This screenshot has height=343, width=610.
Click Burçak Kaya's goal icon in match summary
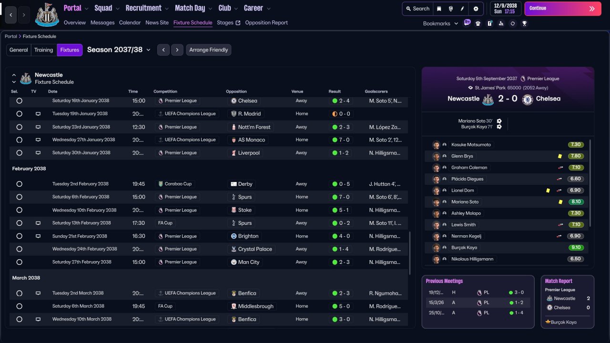pos(499,127)
